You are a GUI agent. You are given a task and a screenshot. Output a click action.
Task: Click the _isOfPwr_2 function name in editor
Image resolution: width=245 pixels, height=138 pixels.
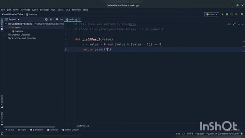pos(91,39)
